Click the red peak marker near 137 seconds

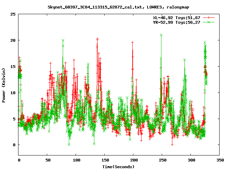coord(97,39)
